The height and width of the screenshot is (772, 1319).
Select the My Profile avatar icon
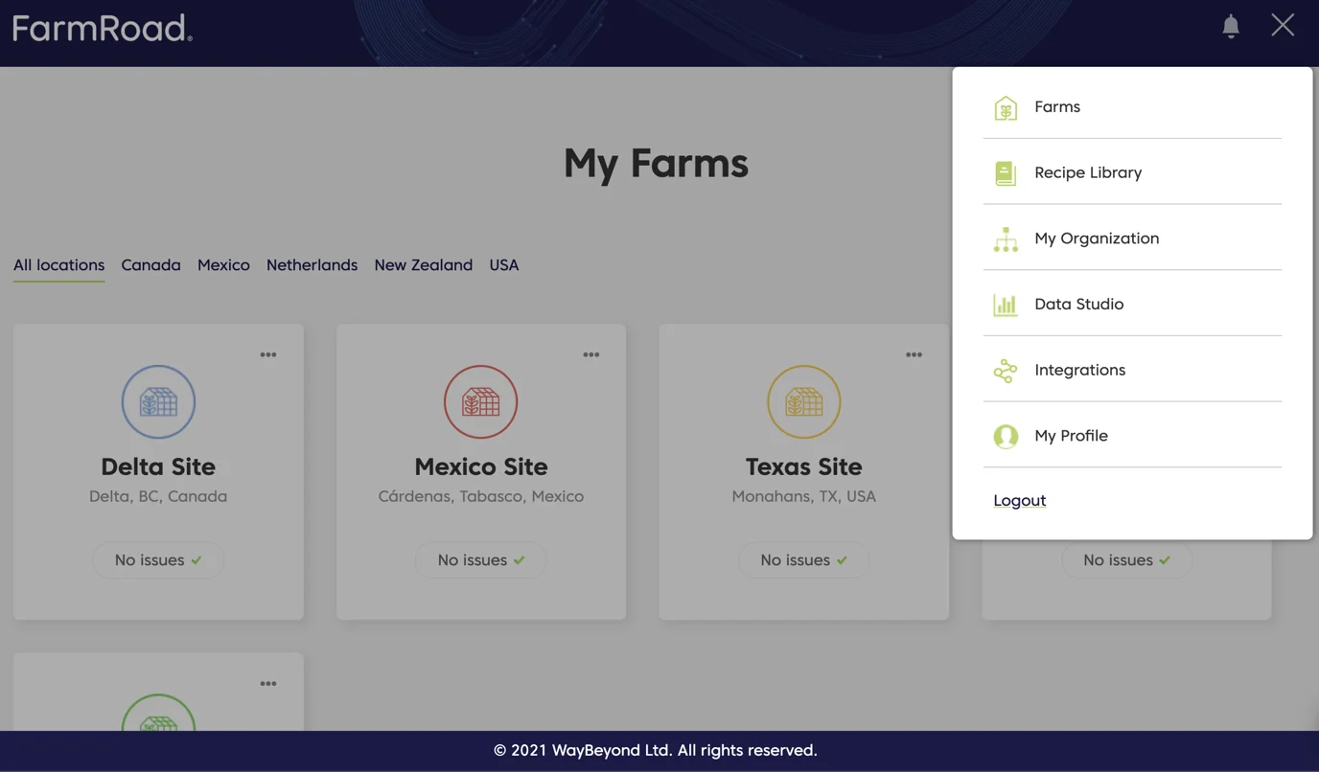coord(1006,436)
